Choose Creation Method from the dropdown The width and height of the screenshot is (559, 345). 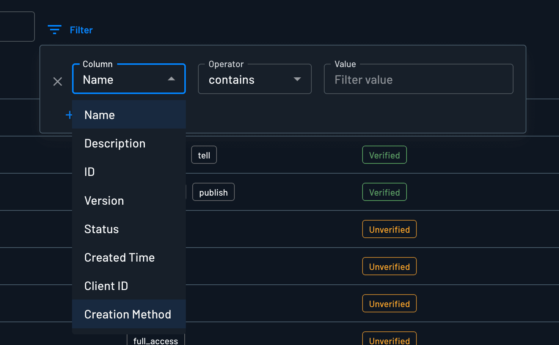point(127,314)
